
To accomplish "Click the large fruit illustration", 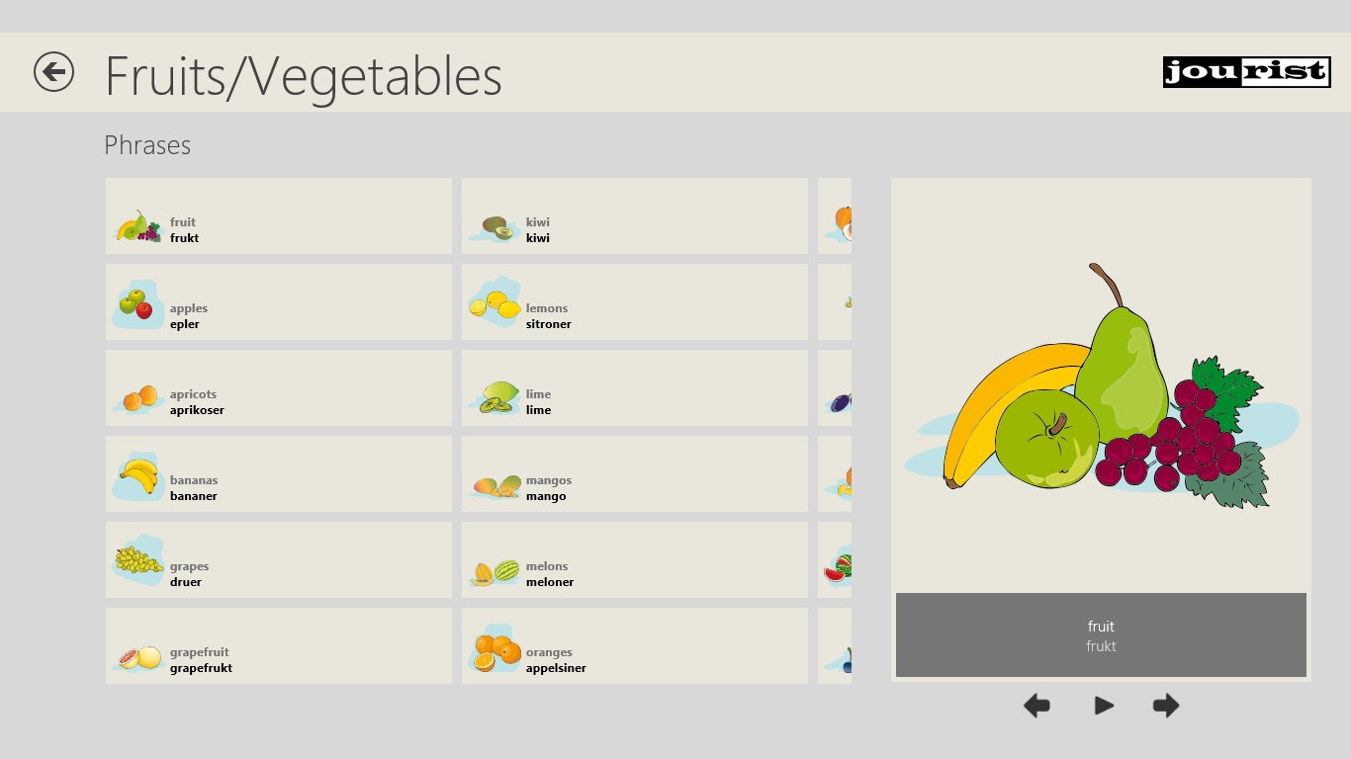I will pos(1101,385).
